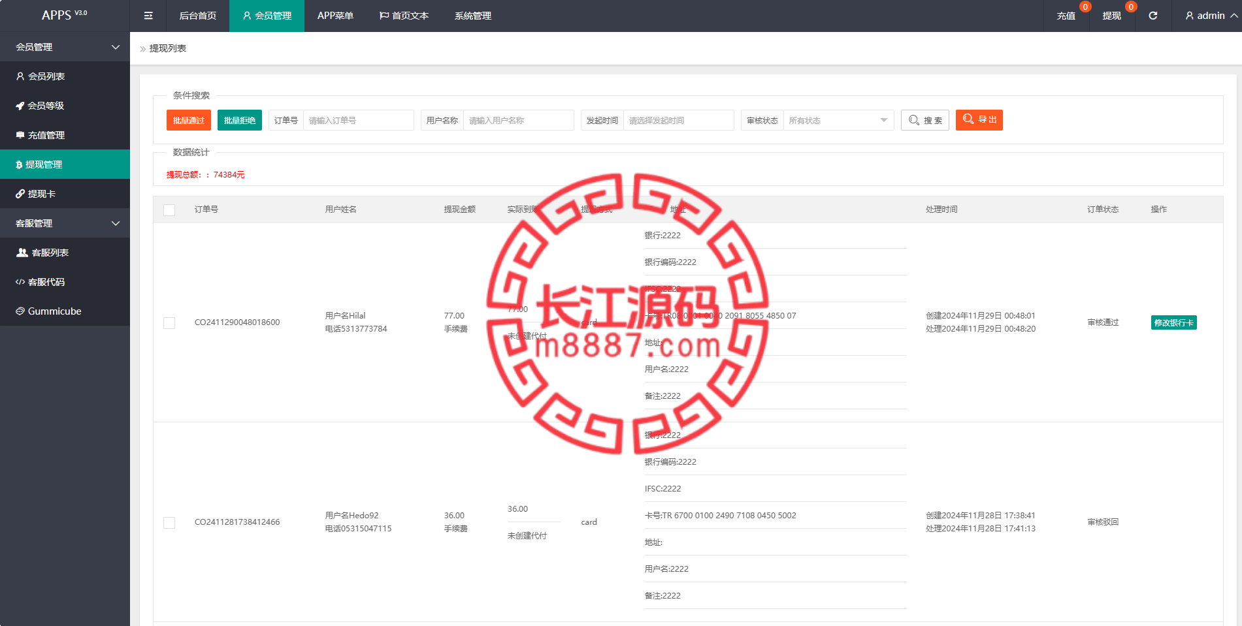Click the 导出 export button
This screenshot has width=1242, height=626.
pyautogui.click(x=979, y=120)
